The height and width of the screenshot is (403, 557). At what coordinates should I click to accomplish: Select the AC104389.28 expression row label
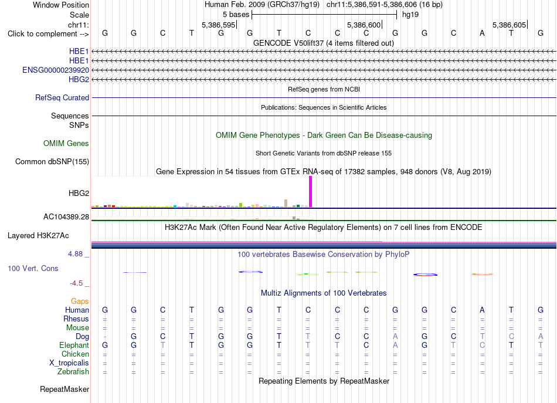click(x=66, y=216)
